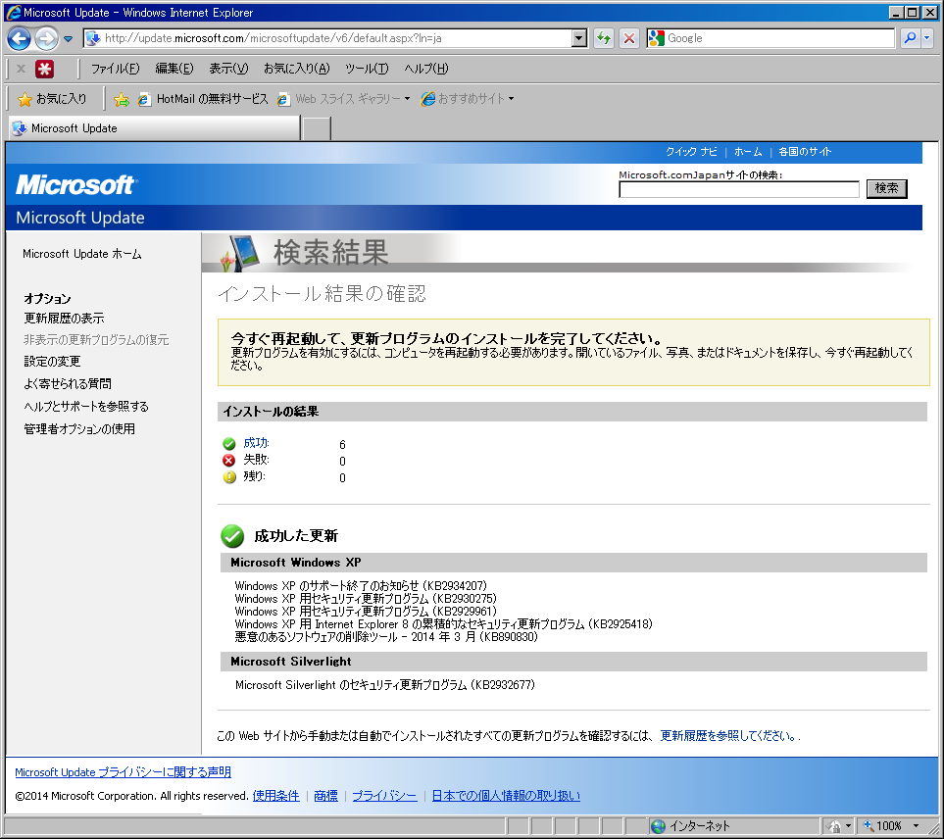Image resolution: width=944 pixels, height=839 pixels.
Task: Open the ツール(T) menu
Action: pyautogui.click(x=367, y=69)
